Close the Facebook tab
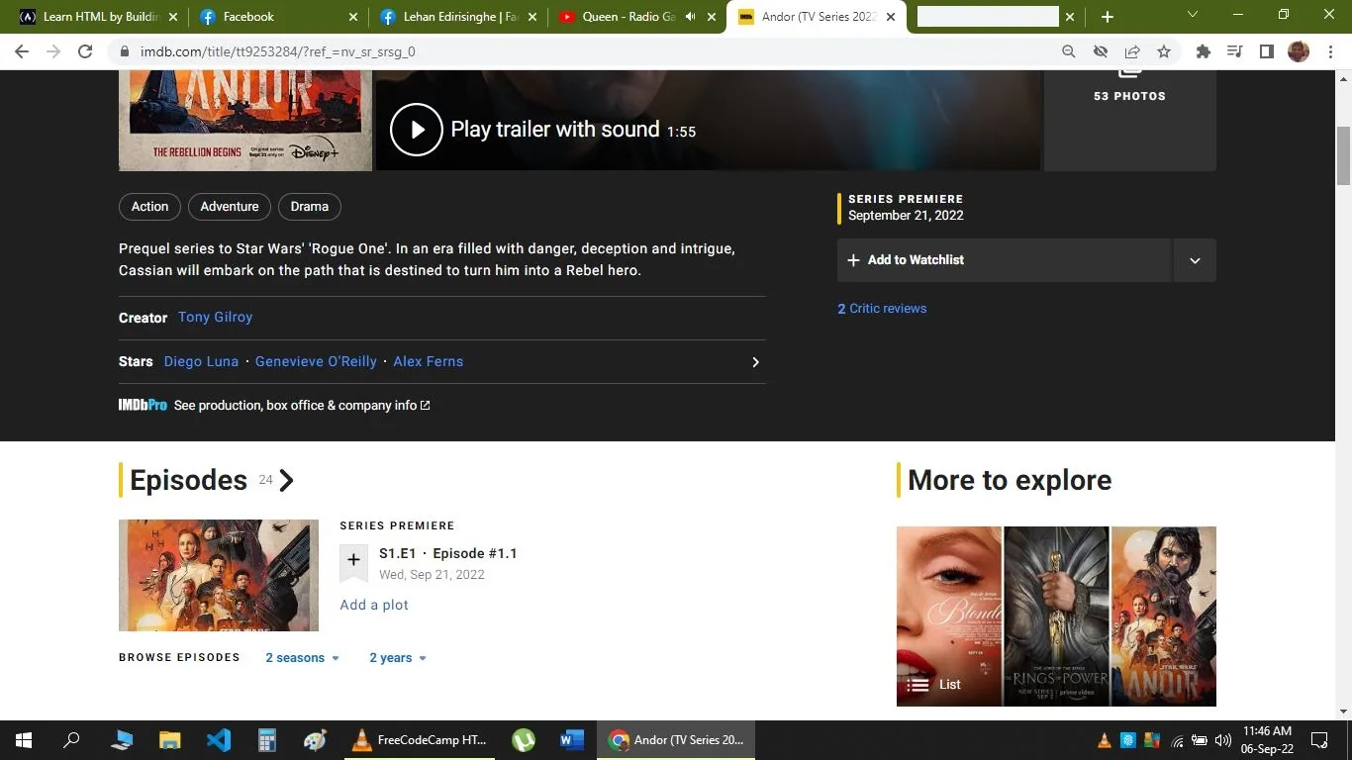 pos(353,17)
